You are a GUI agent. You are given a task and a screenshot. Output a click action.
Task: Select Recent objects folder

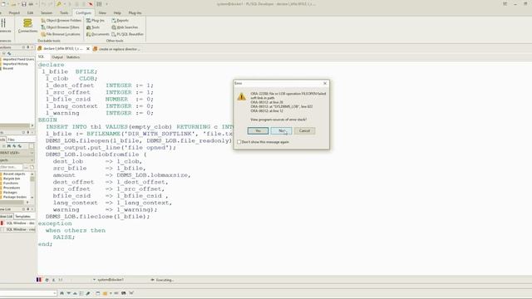[14, 174]
